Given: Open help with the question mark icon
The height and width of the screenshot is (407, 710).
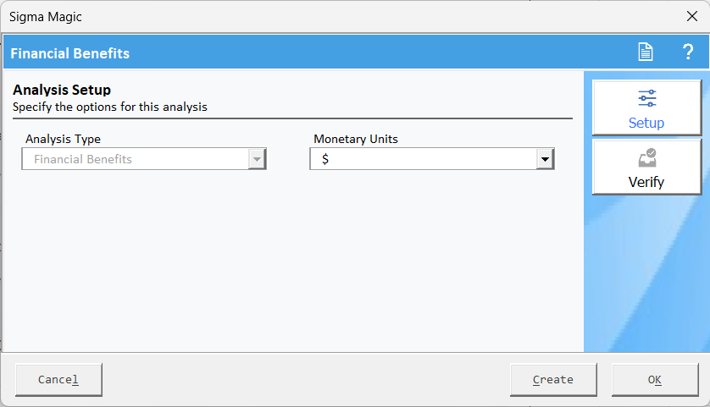Looking at the screenshot, I should (688, 52).
